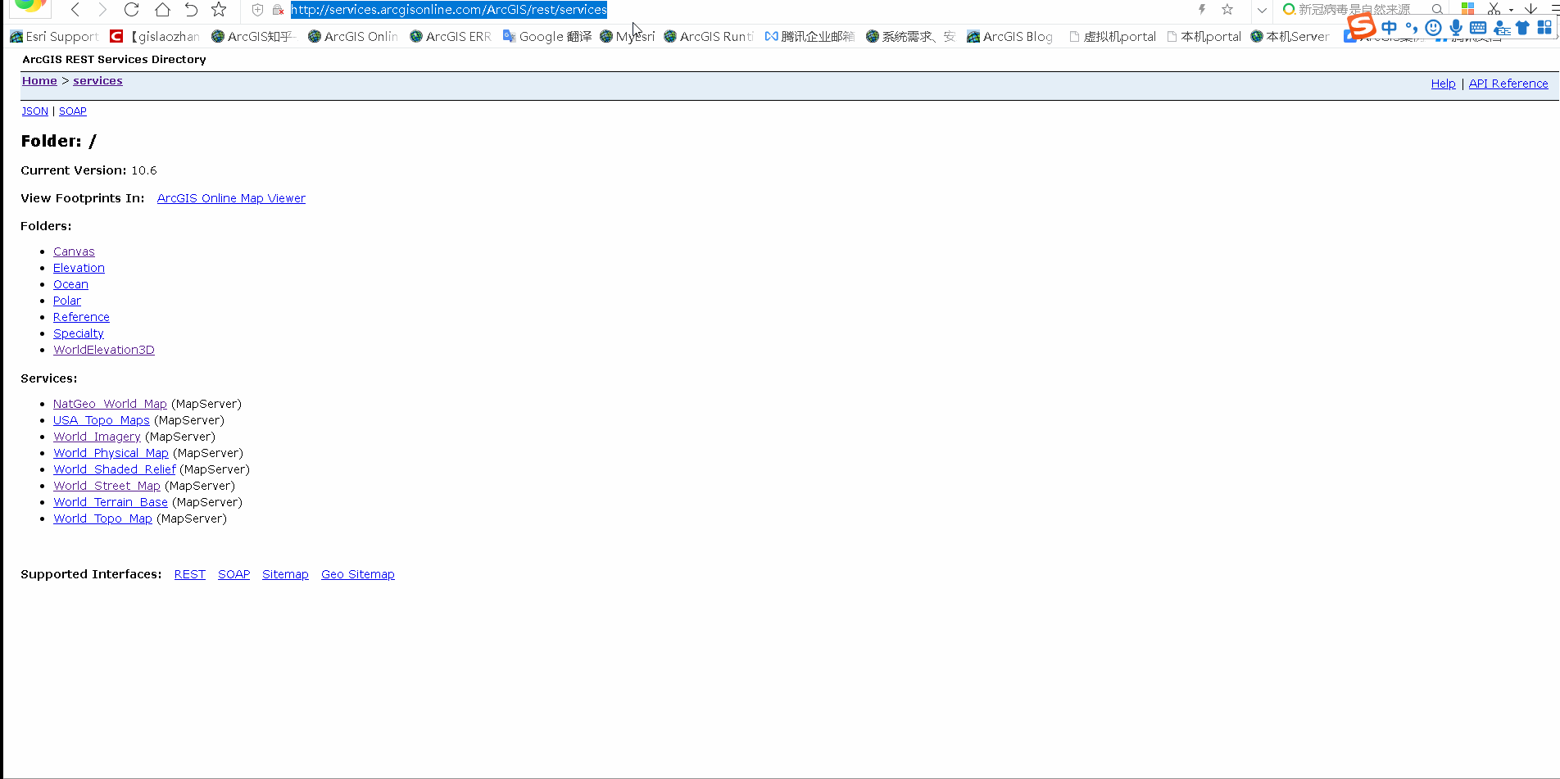Click the shield security icon in address bar
The image size is (1560, 779).
coord(257,10)
